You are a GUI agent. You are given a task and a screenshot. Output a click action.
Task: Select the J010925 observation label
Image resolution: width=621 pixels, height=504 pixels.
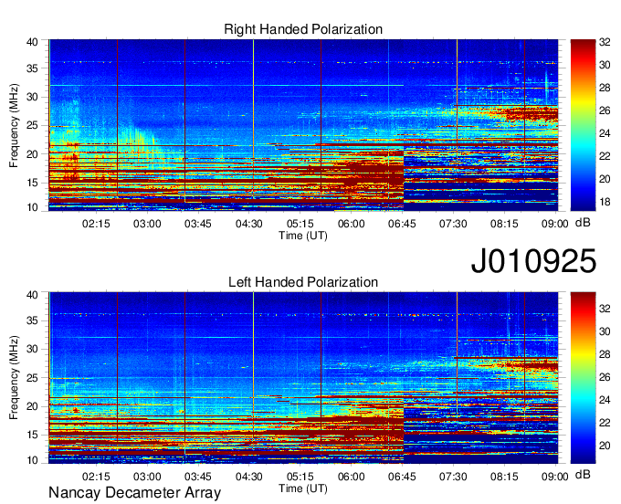point(533,261)
